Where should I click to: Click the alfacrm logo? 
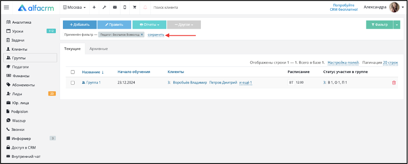[36, 8]
